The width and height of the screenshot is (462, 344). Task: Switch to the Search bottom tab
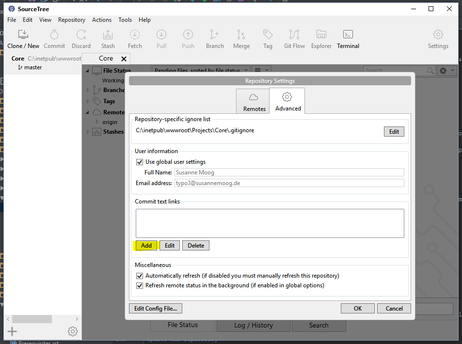pos(319,325)
